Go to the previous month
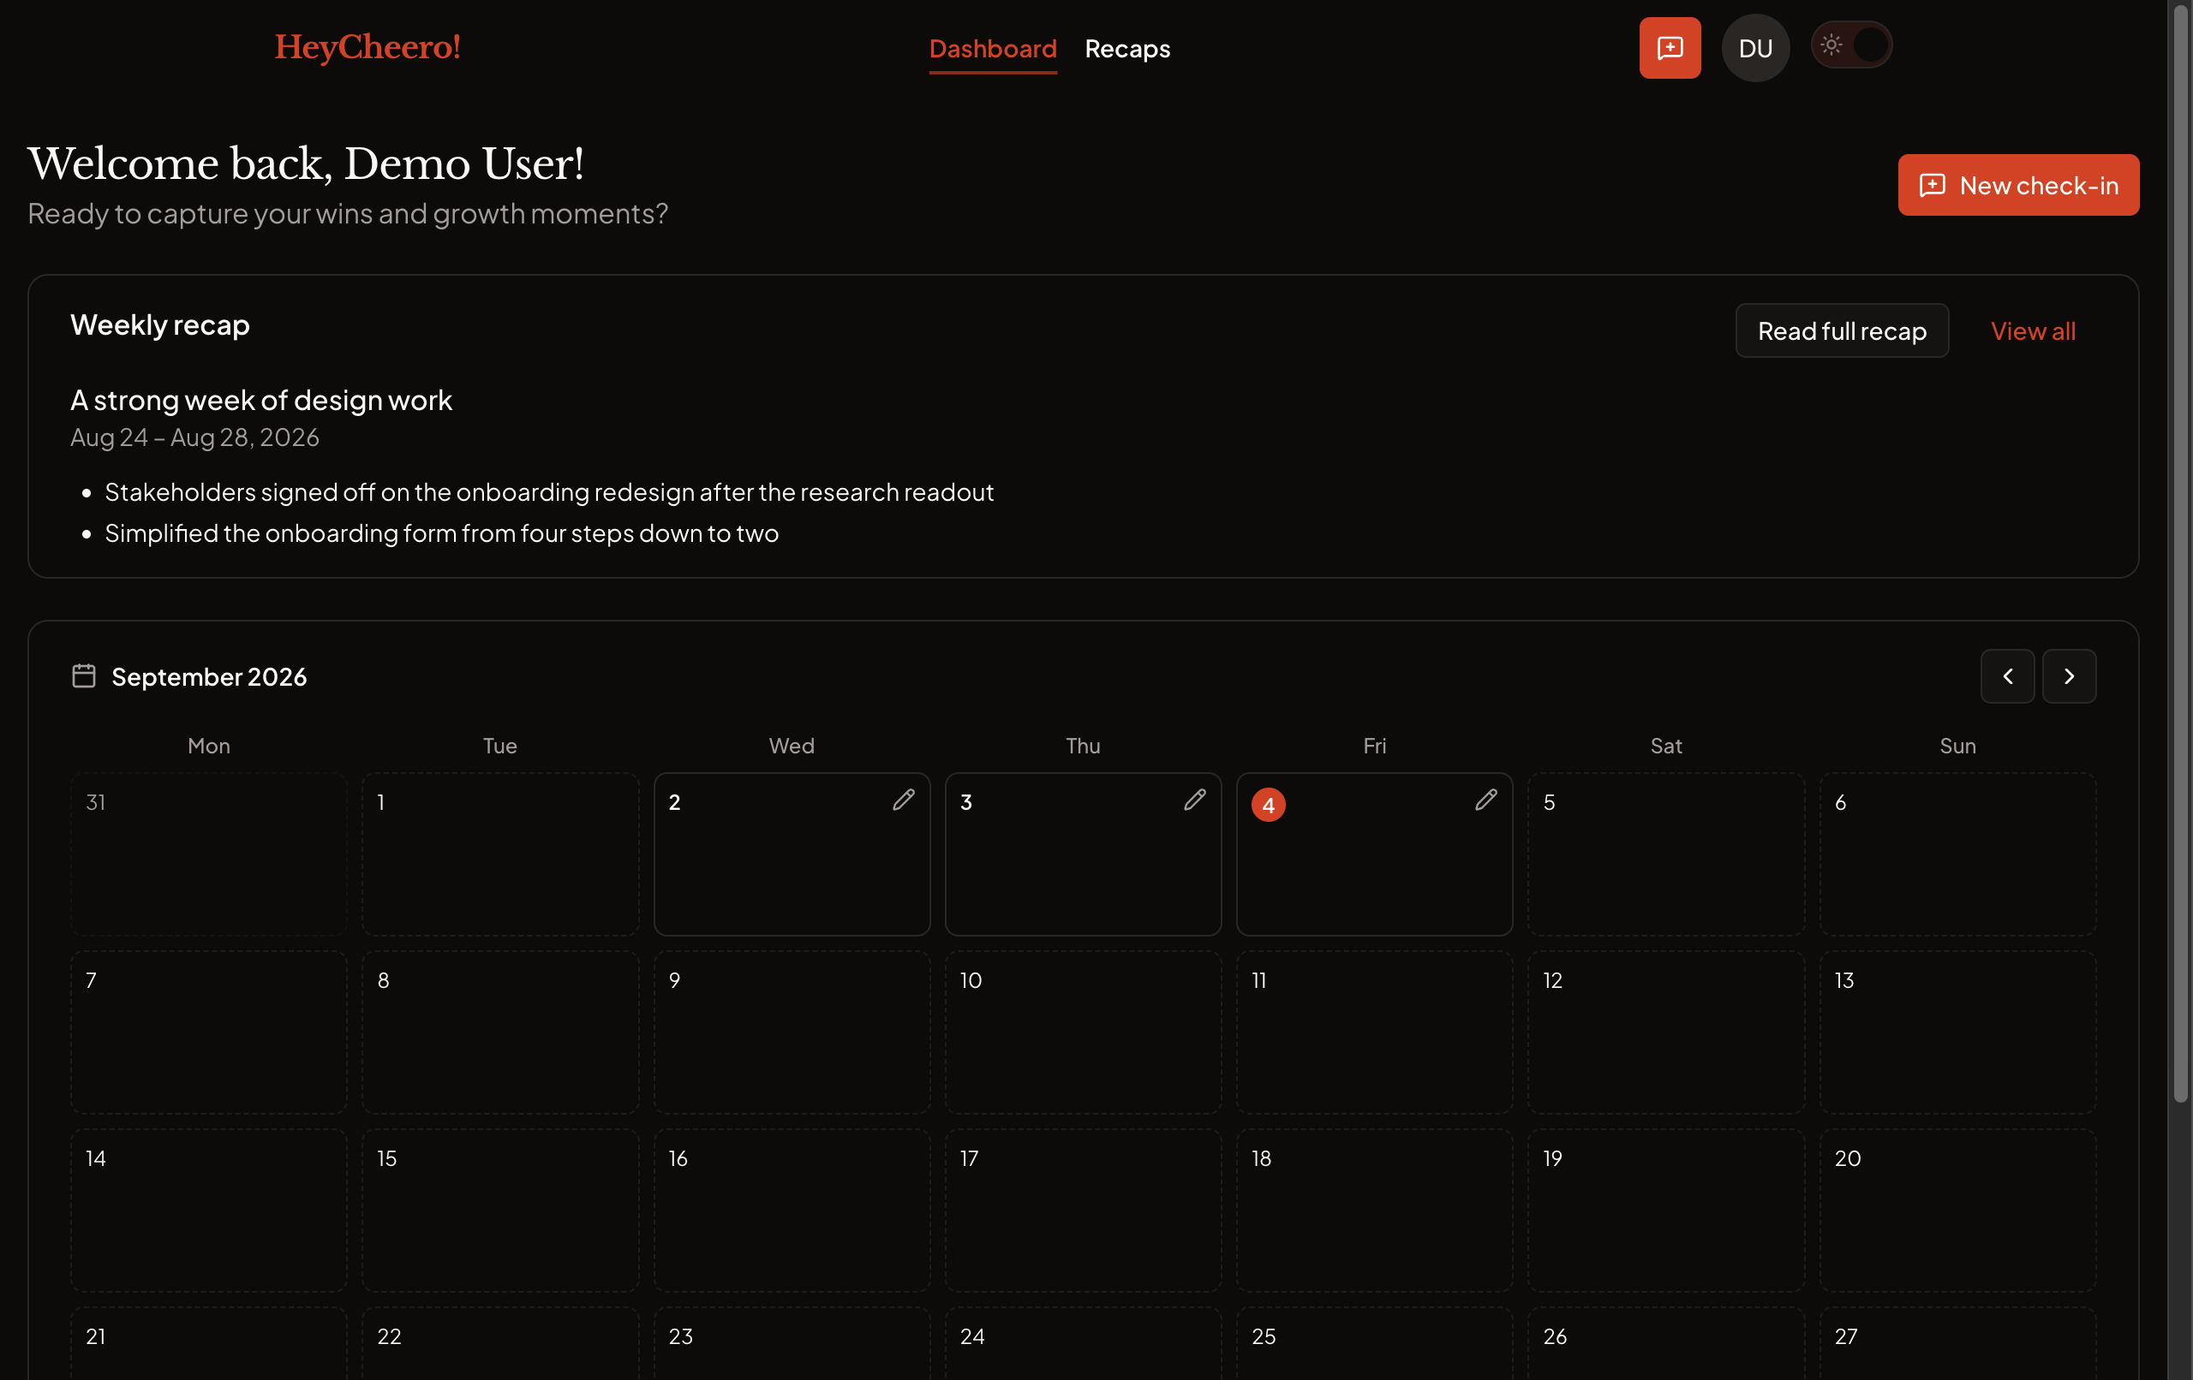Image resolution: width=2193 pixels, height=1380 pixels. pyautogui.click(x=2007, y=676)
